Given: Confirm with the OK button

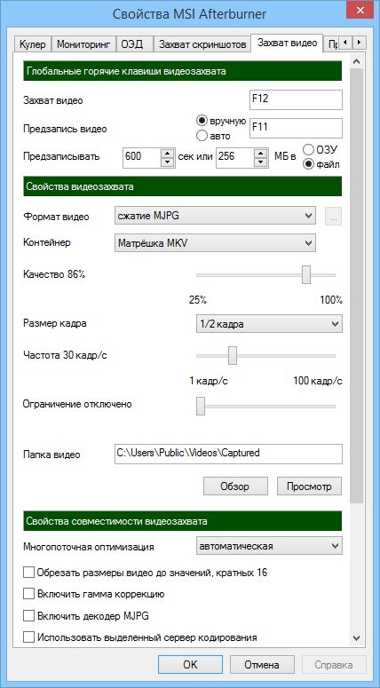Looking at the screenshot, I should (190, 664).
